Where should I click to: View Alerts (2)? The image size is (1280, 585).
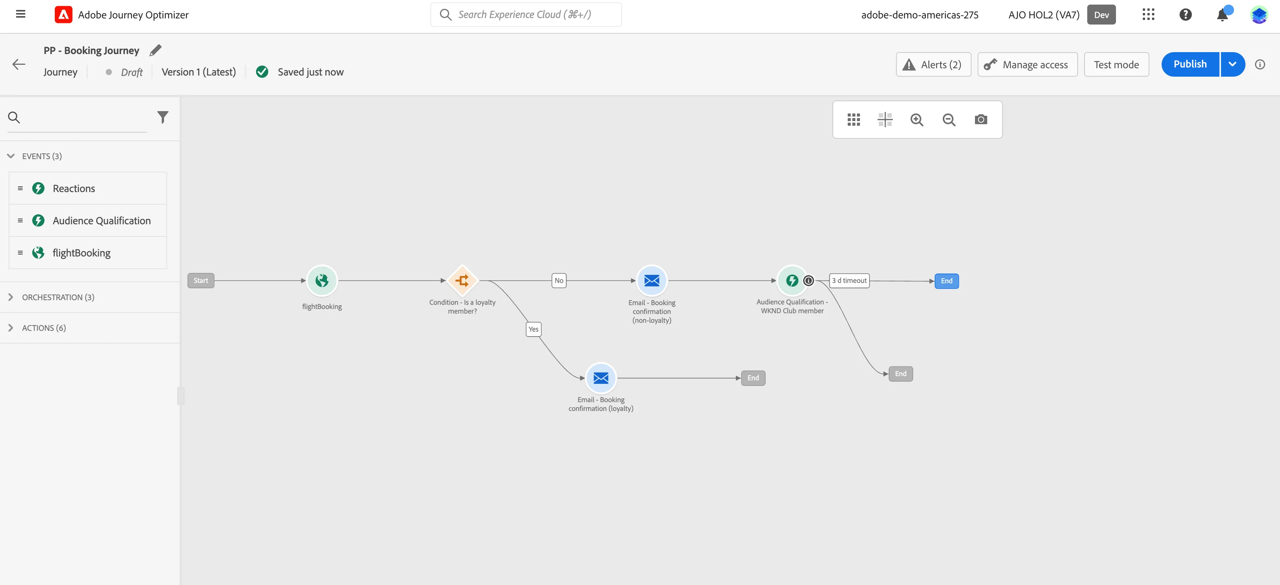point(933,65)
